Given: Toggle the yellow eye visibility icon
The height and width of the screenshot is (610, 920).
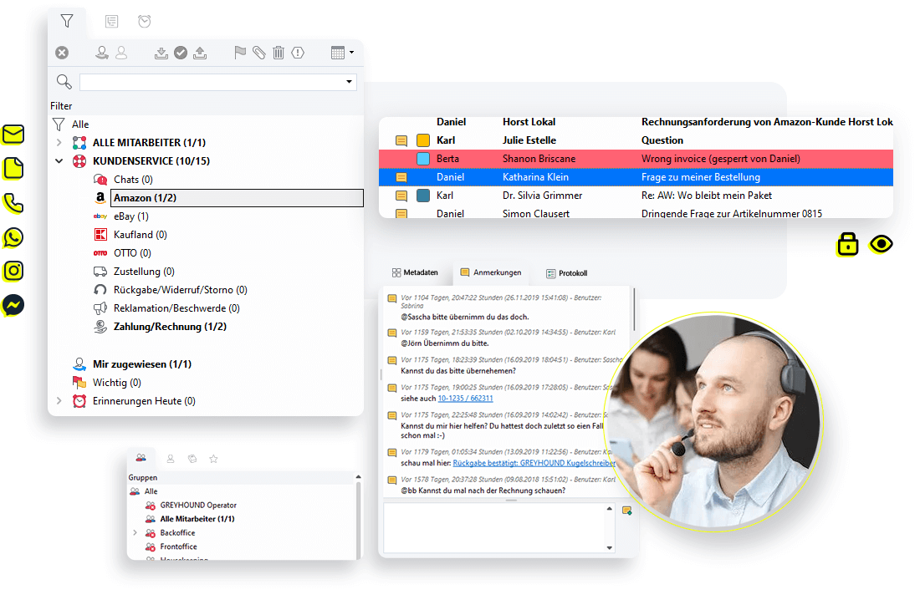Looking at the screenshot, I should pyautogui.click(x=881, y=244).
